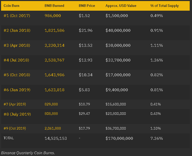Click the '7.26%' total supply cell
This screenshot has width=192, height=156.
(x=157, y=138)
